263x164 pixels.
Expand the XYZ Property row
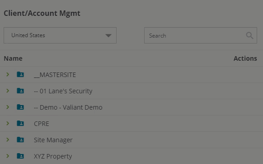point(8,156)
